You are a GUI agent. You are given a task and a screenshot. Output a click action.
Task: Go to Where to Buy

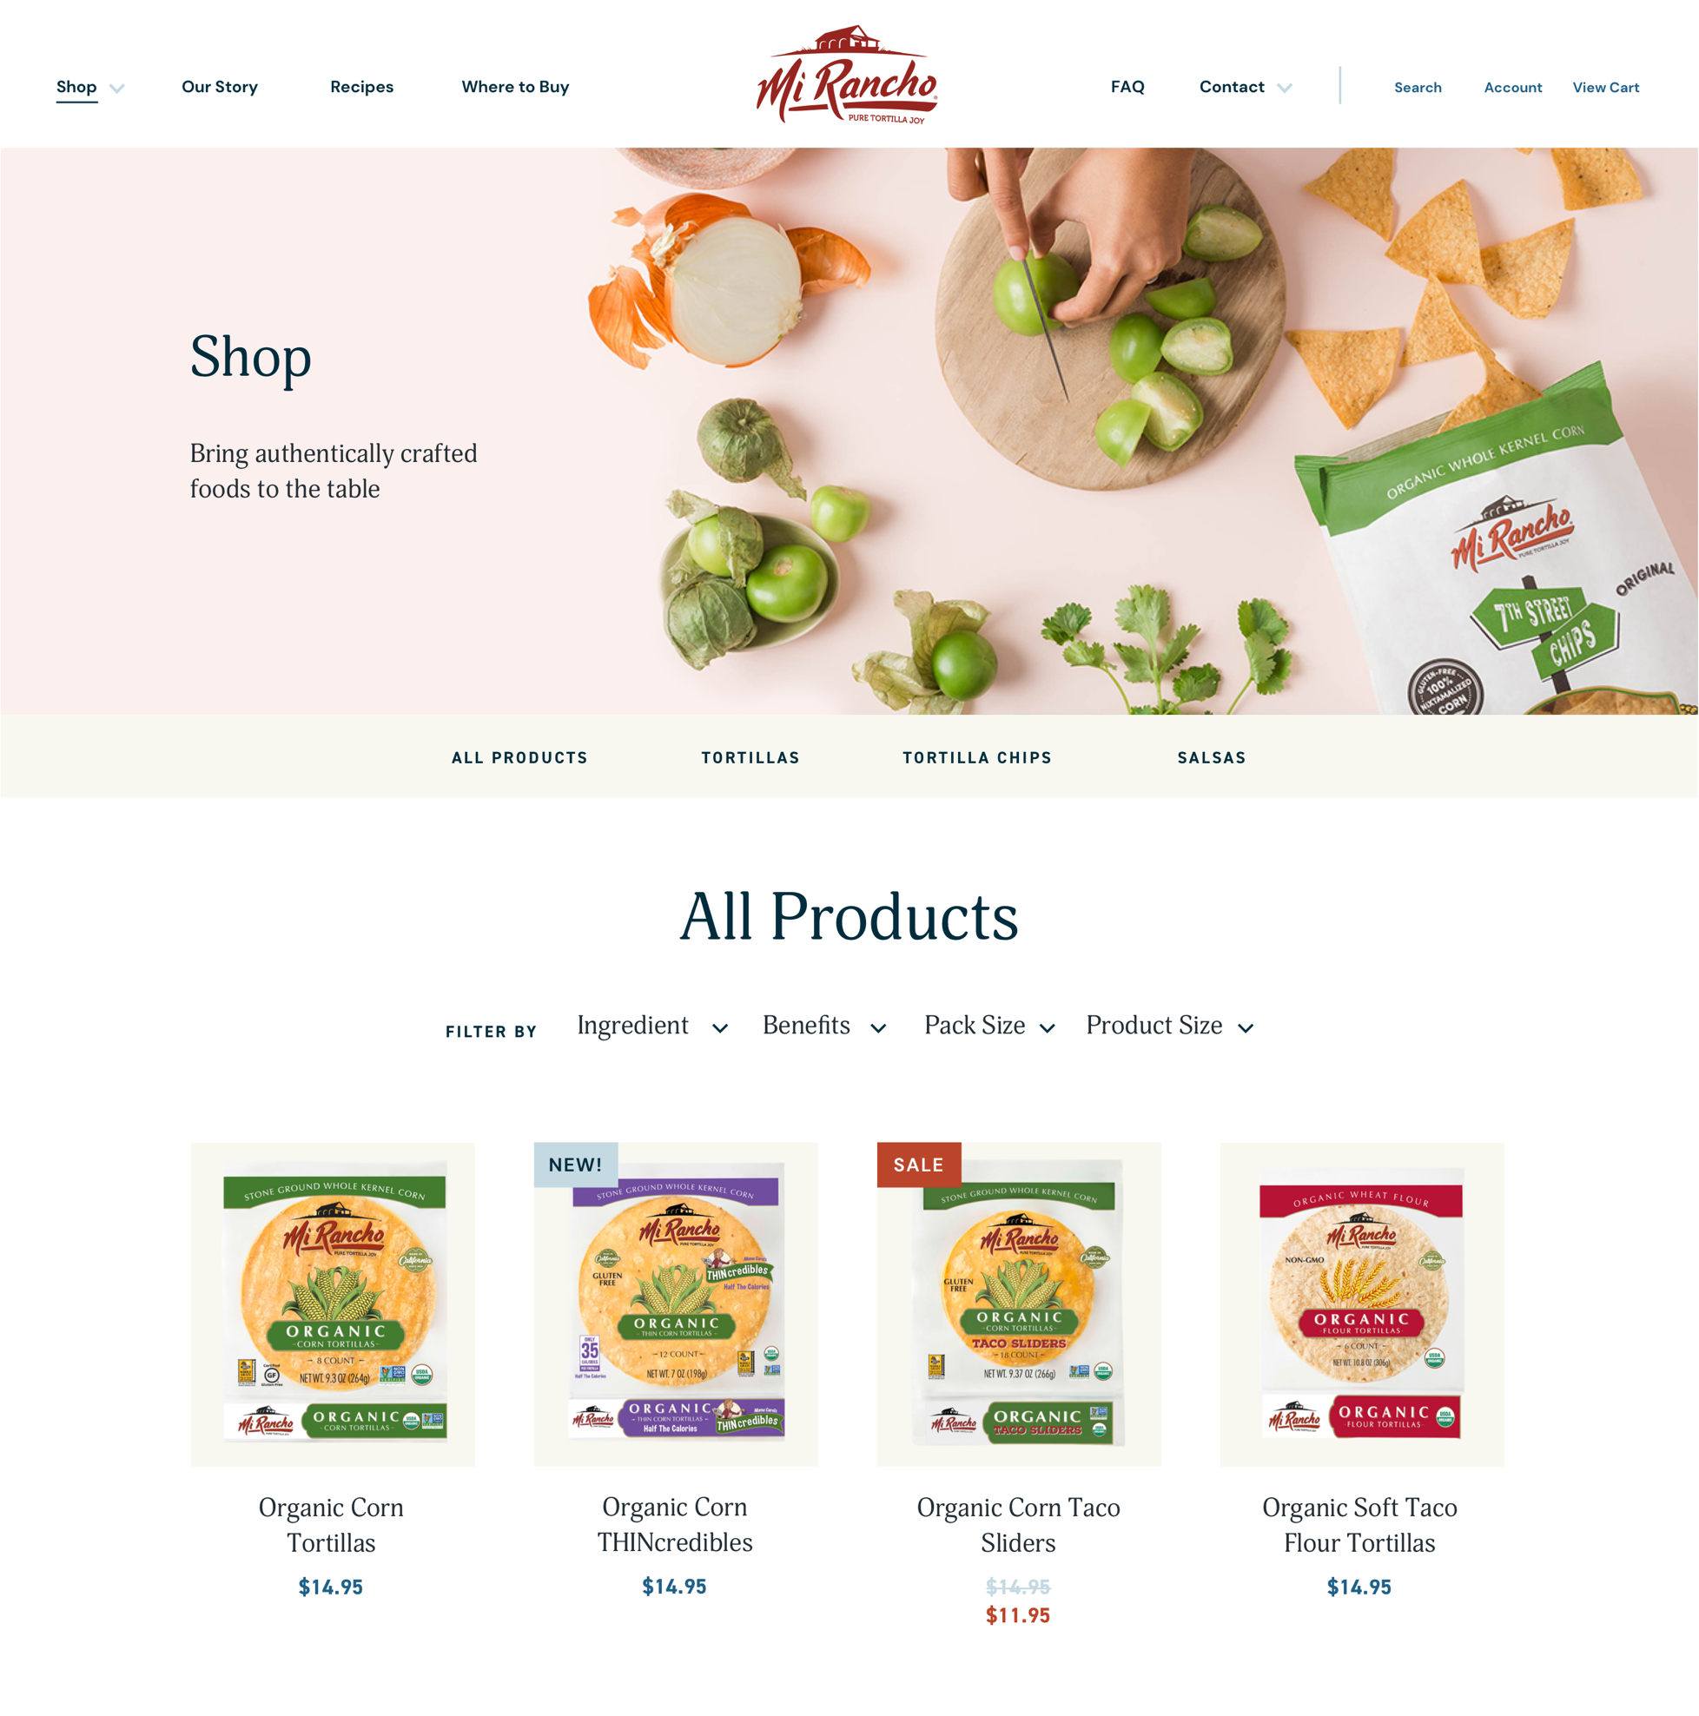(x=515, y=87)
